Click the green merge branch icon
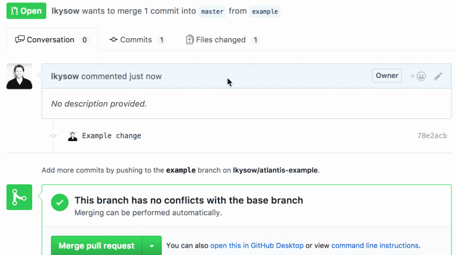The width and height of the screenshot is (457, 255). pos(19,197)
